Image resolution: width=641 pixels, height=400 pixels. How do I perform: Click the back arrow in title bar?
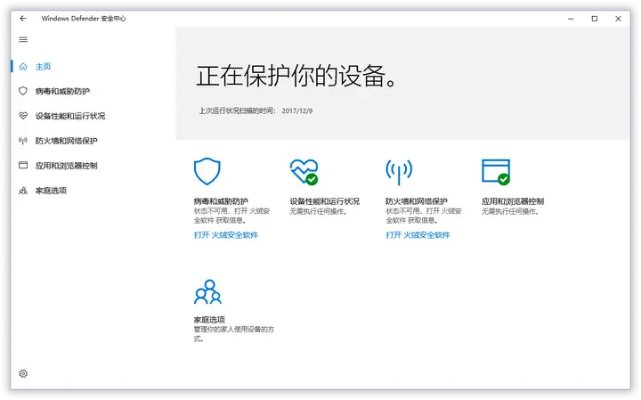pos(23,19)
